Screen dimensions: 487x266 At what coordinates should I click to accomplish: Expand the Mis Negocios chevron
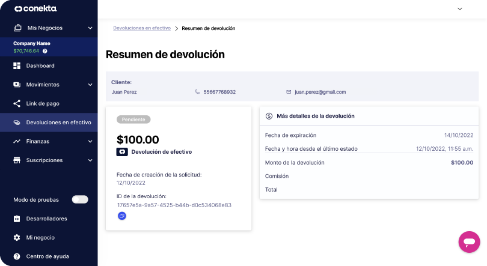coord(90,28)
